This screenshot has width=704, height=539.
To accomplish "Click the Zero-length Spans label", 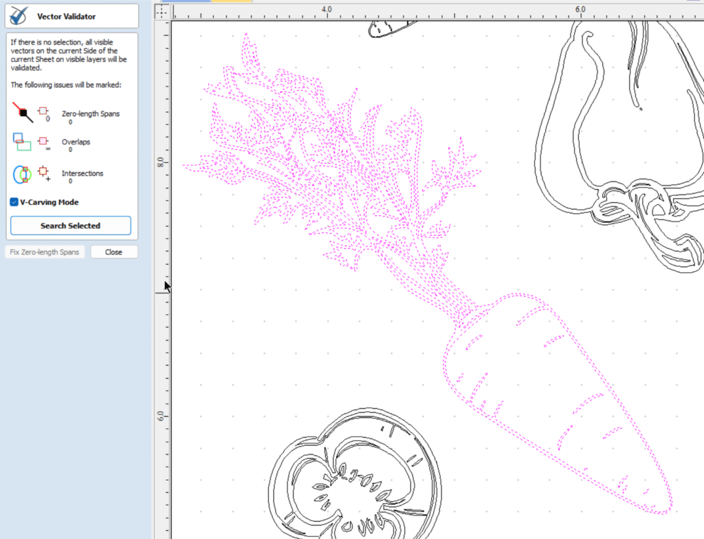I will click(91, 113).
